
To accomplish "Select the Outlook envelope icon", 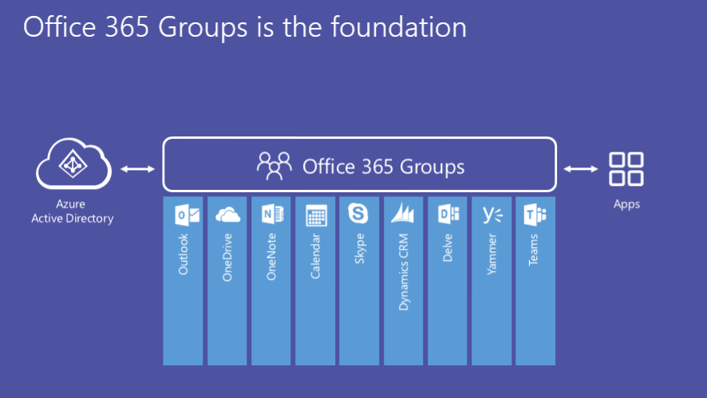I will (x=187, y=215).
